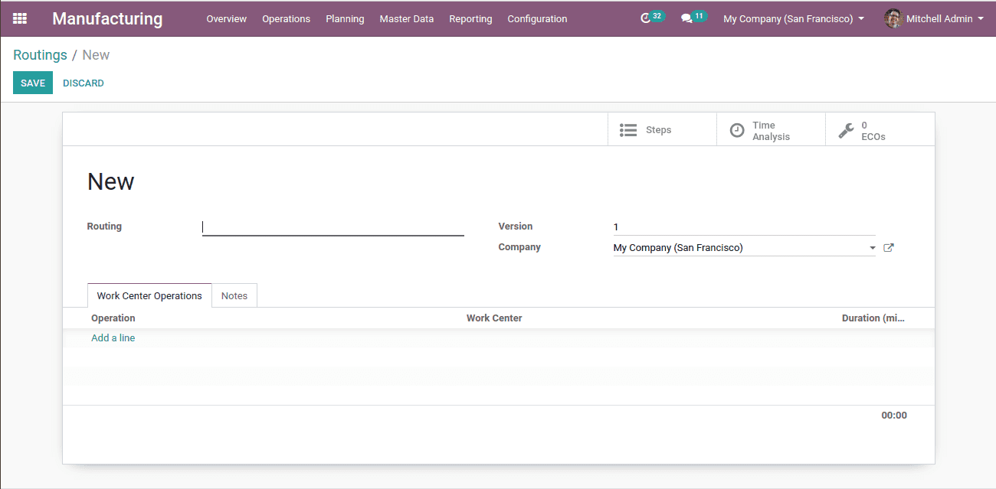Screen dimensions: 996x489
Task: Open My Company (San Francisco) switcher
Action: [794, 18]
